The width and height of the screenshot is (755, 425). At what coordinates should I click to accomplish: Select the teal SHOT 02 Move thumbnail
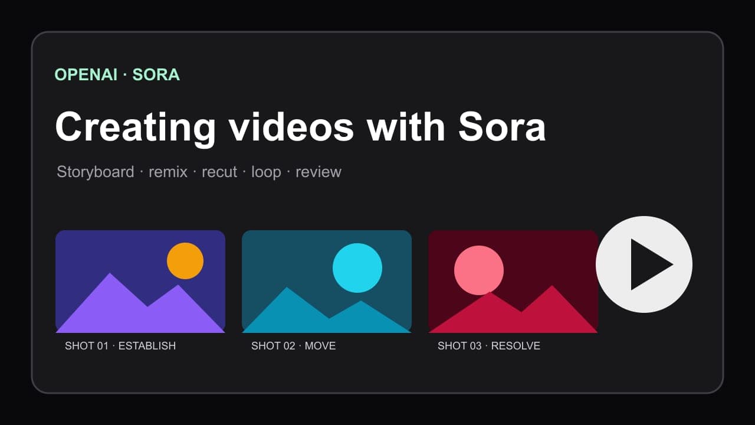tap(327, 282)
